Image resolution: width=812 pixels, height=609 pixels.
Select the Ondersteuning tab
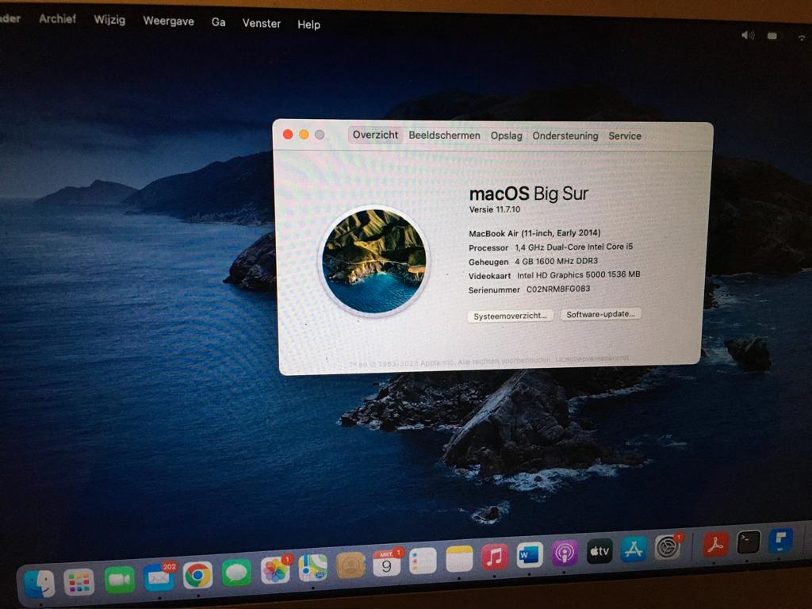coord(565,136)
